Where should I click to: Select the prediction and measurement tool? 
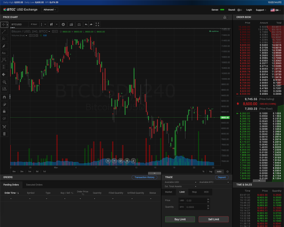3,67
